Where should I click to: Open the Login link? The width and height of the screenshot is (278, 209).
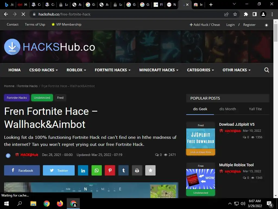click(230, 25)
